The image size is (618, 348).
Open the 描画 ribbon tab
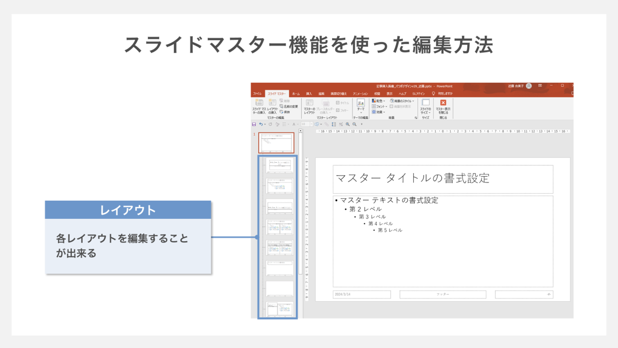click(x=322, y=94)
